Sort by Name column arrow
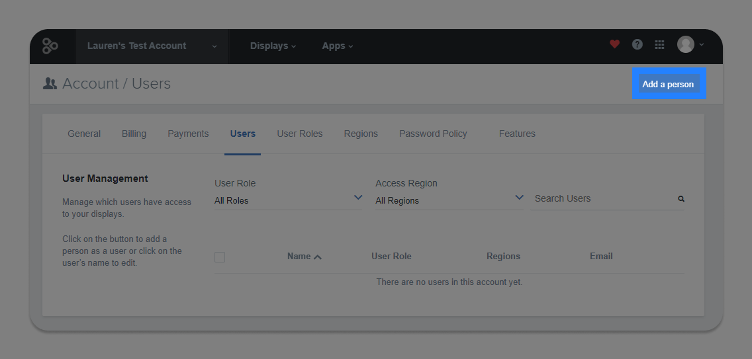752x359 pixels. [318, 257]
